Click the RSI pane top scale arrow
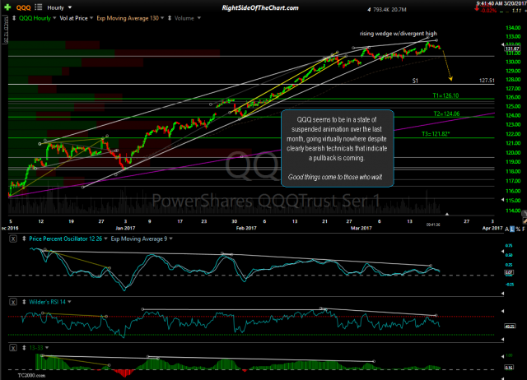 pos(503,311)
